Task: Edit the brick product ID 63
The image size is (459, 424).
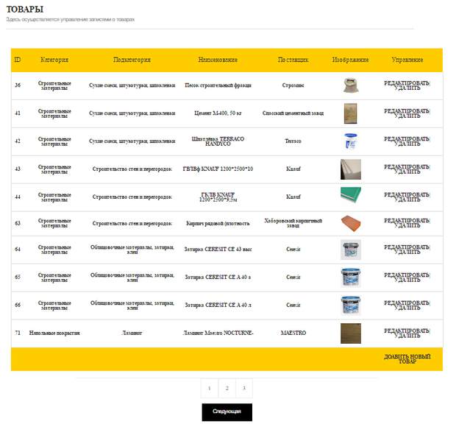Action: tap(406, 221)
